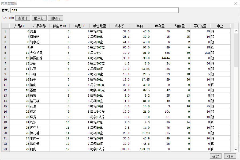This screenshot has height=160, width=240.
Task: Click the 牛肉干 product name cell
Action: click(x=39, y=138)
